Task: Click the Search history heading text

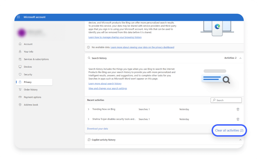Action: (x=99, y=58)
